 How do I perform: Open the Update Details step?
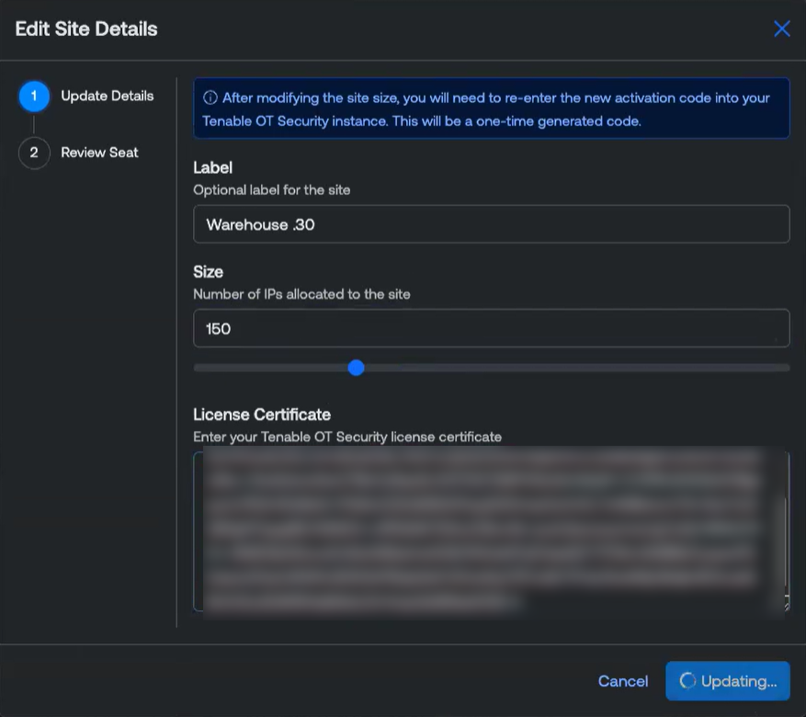[x=107, y=97]
